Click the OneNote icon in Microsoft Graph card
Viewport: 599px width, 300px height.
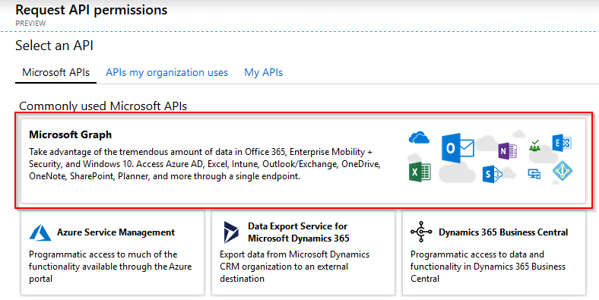click(x=507, y=150)
